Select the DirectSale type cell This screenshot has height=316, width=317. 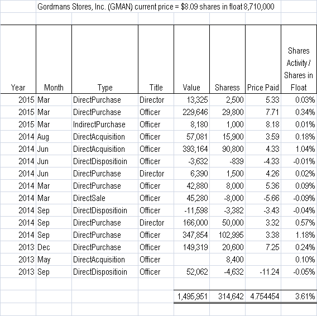pyautogui.click(x=105, y=198)
